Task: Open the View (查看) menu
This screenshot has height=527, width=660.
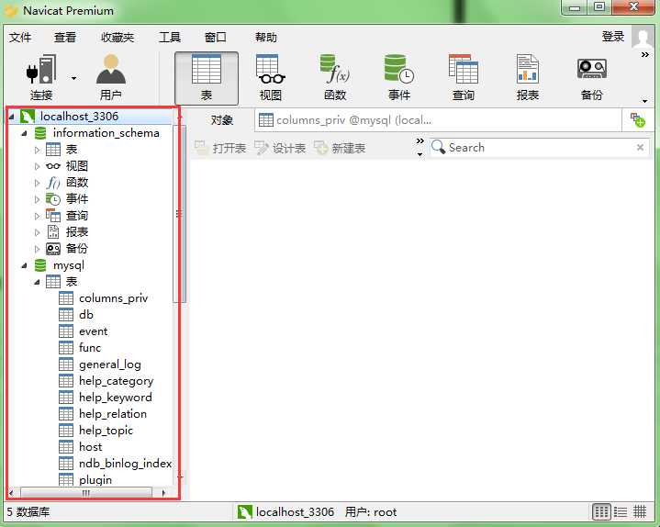Action: pyautogui.click(x=65, y=38)
